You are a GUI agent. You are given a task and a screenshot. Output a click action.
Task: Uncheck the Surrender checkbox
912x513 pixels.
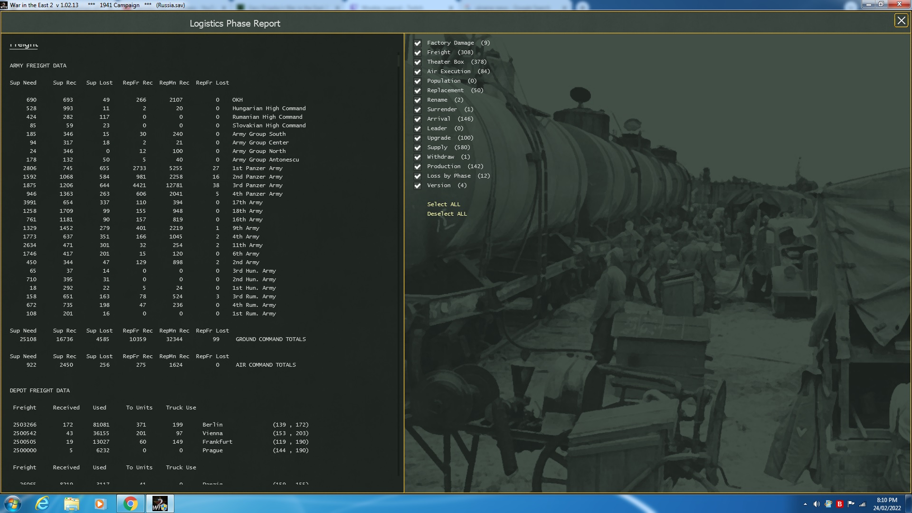click(418, 110)
